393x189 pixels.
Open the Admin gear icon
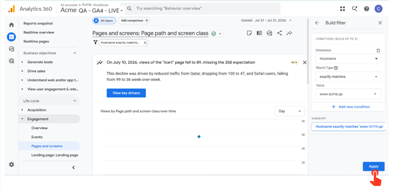point(12,164)
